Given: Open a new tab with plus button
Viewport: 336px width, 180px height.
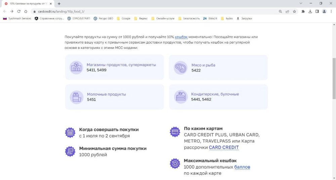Looking at the screenshot, I should tap(59, 3).
